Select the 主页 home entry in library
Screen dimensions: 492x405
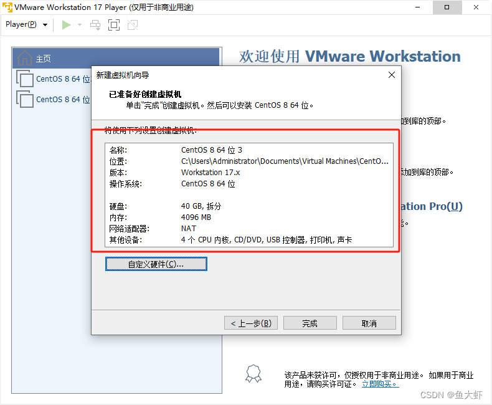coord(116,59)
